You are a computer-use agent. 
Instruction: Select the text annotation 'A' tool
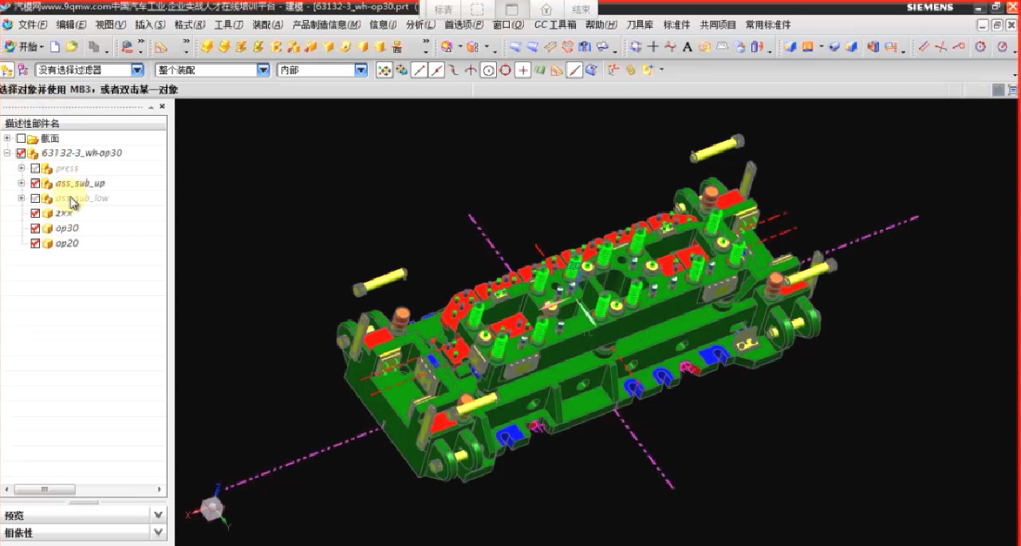coord(687,47)
